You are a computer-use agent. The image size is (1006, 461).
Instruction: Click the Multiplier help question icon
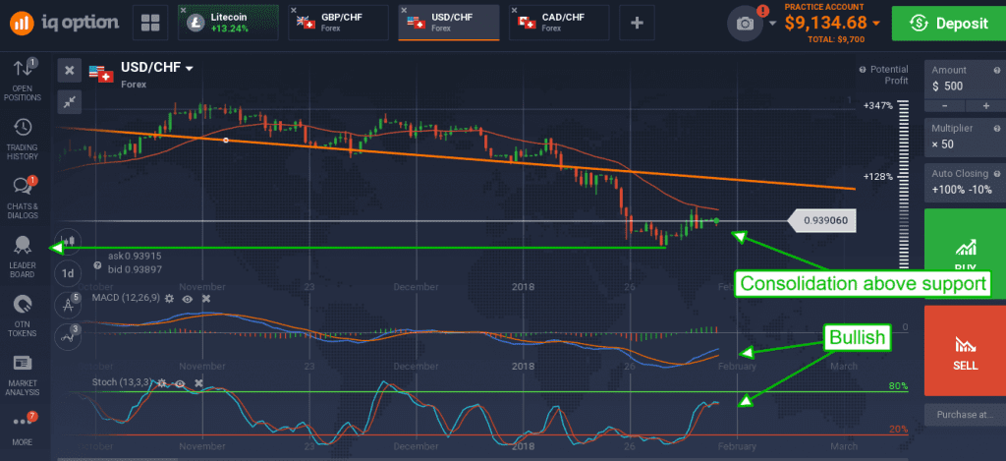click(997, 127)
